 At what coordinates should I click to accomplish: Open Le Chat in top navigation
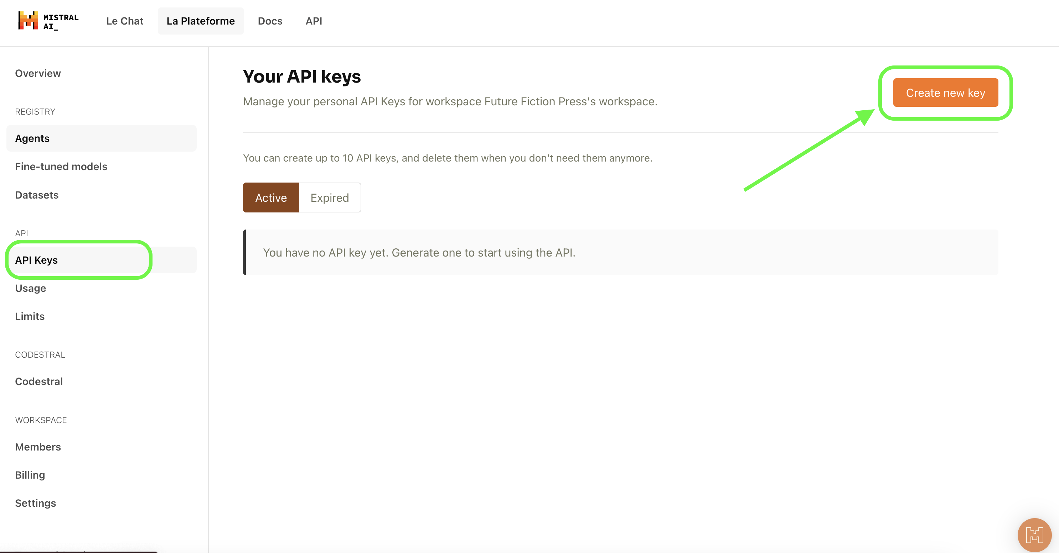125,21
